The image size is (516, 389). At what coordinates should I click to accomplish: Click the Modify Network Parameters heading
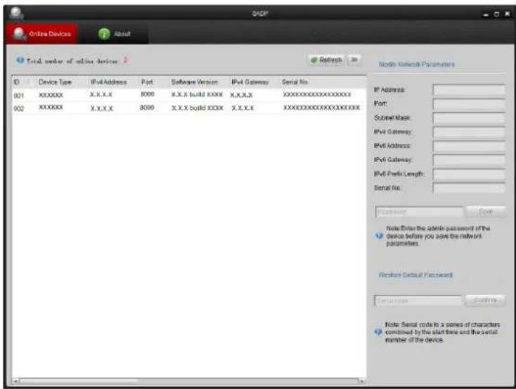tap(417, 64)
